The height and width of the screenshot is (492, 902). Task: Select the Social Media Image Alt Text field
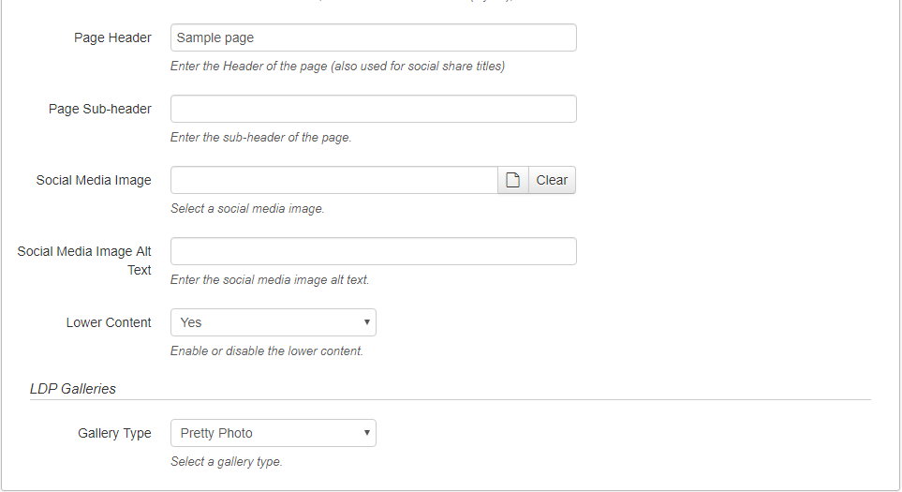pyautogui.click(x=373, y=251)
